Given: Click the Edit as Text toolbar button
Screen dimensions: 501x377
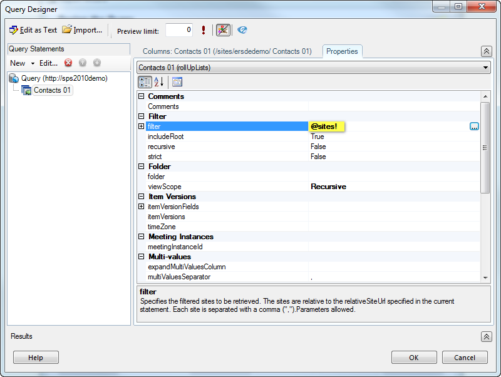Looking at the screenshot, I should point(33,30).
